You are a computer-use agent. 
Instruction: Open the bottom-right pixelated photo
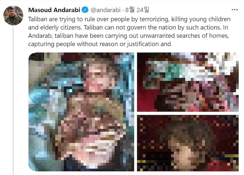point(188,143)
